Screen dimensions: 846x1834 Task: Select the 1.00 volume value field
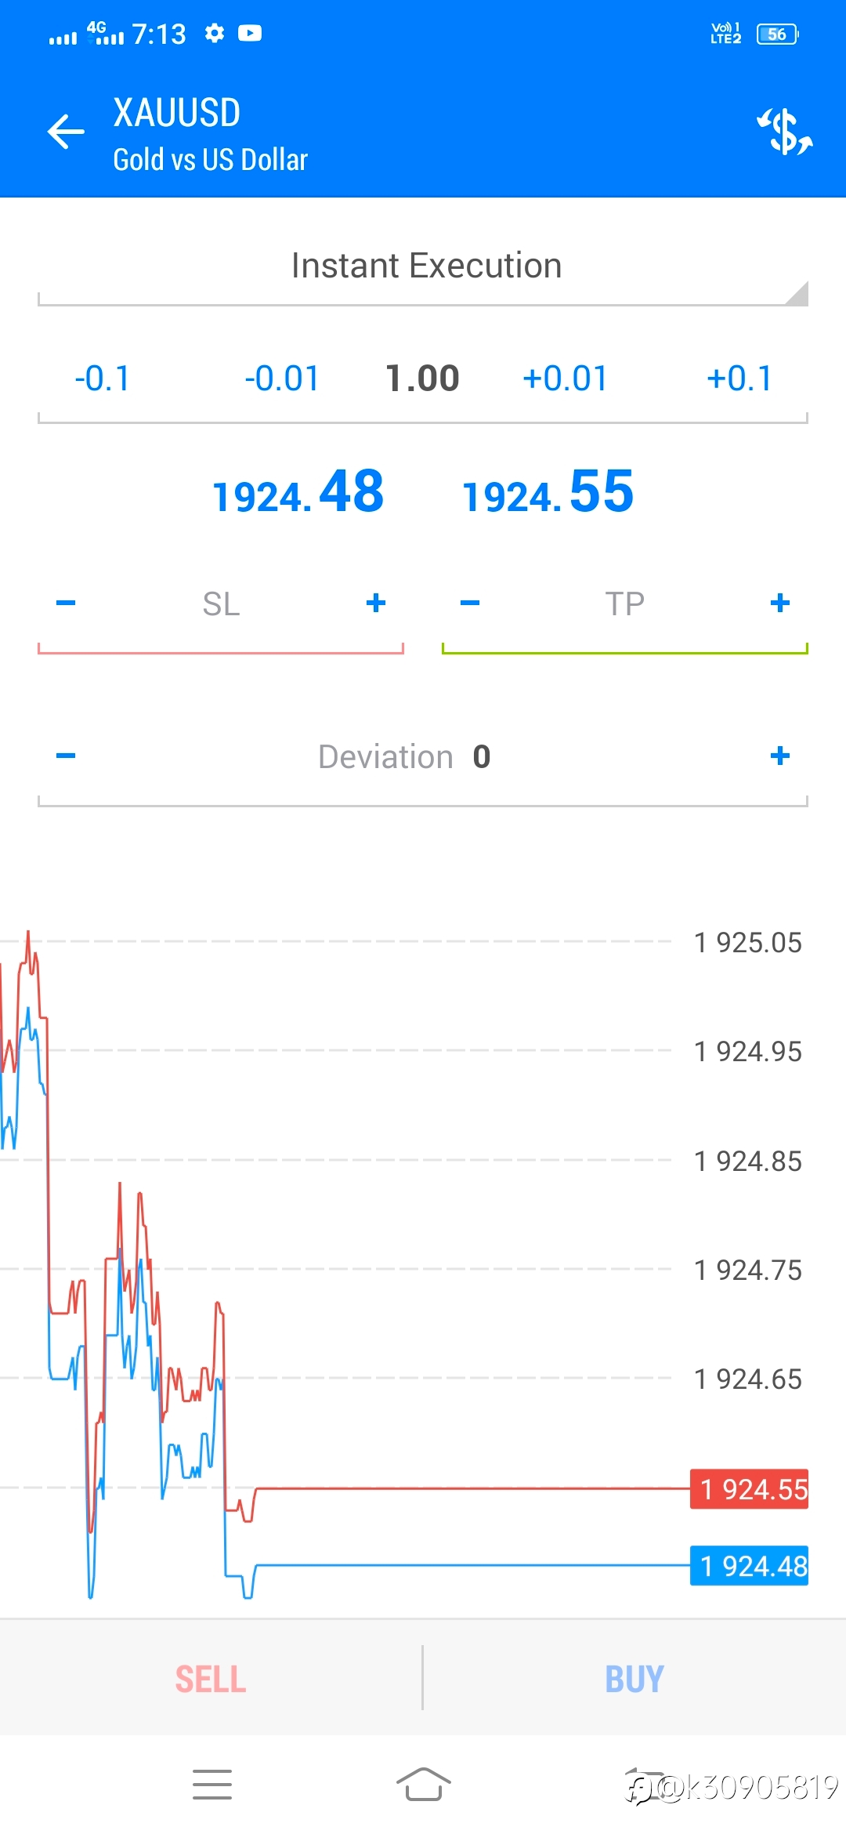(x=422, y=379)
